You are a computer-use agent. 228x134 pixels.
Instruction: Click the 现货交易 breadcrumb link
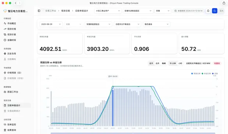(65, 11)
